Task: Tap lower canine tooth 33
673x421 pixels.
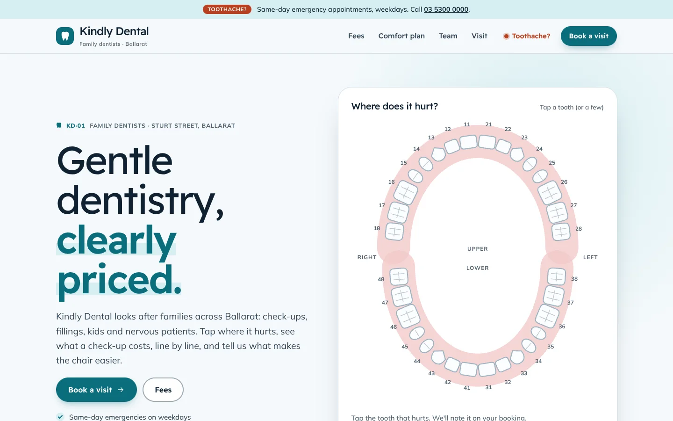Action: [517, 357]
